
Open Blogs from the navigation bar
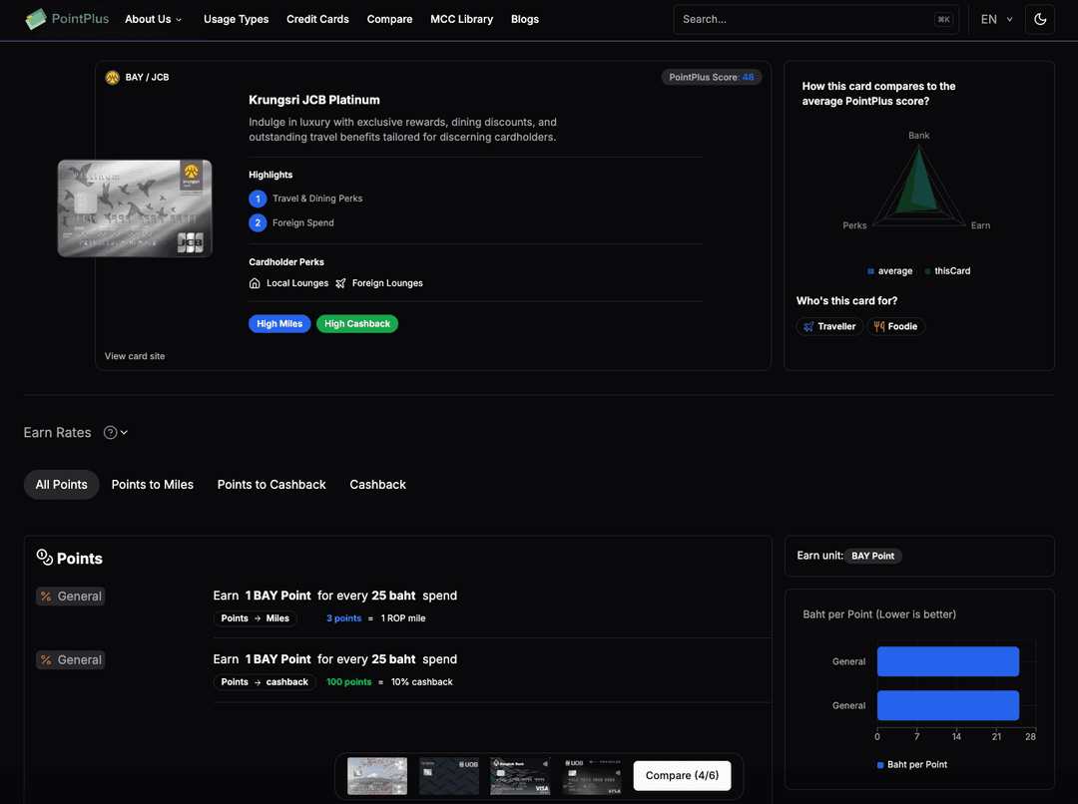pyautogui.click(x=525, y=19)
